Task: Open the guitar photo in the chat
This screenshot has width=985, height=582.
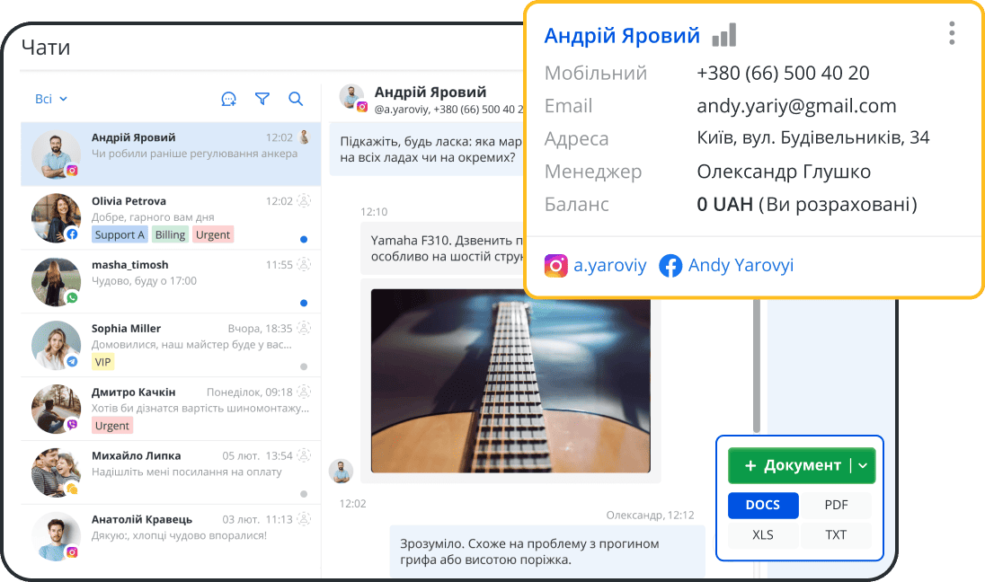Action: [x=510, y=381]
